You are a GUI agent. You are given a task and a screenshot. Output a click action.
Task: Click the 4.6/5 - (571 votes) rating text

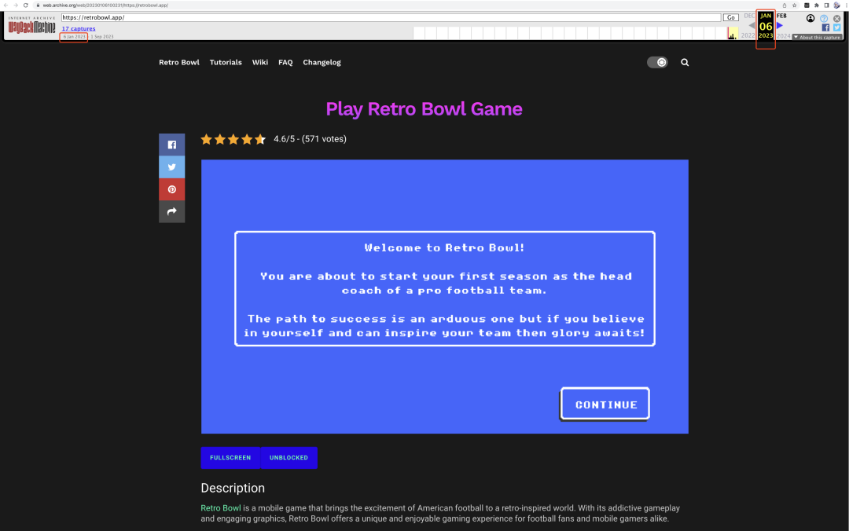[x=310, y=139]
